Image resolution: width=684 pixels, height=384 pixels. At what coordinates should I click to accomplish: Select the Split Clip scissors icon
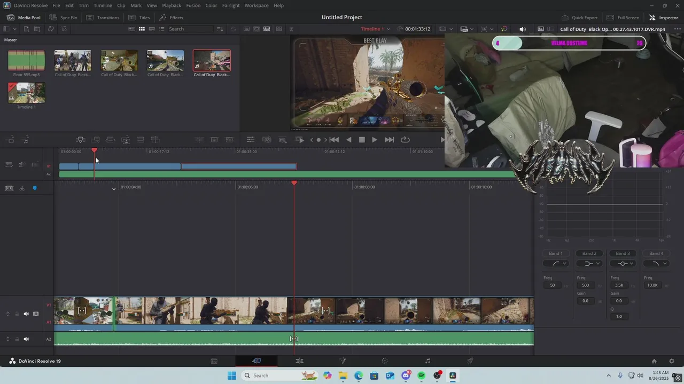22,188
